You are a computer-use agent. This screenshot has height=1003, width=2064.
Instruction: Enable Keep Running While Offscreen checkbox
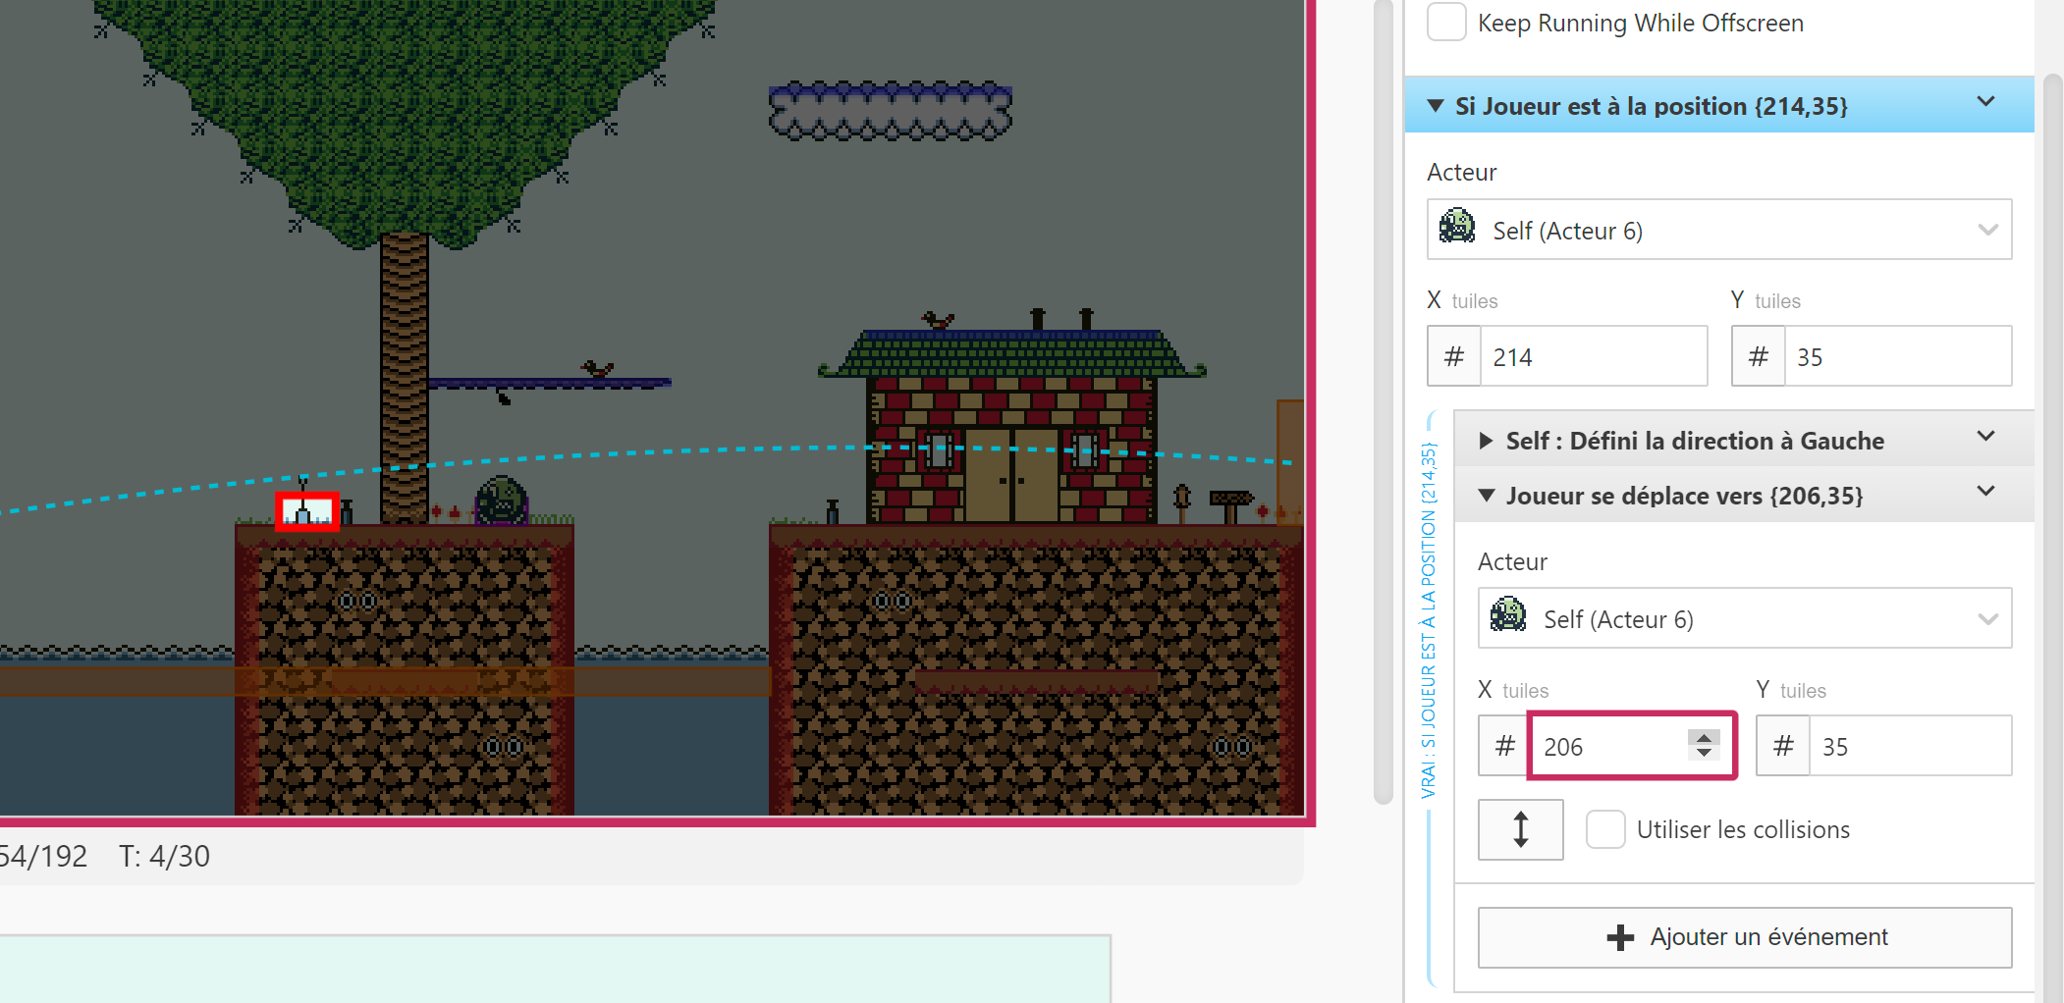click(x=1446, y=22)
